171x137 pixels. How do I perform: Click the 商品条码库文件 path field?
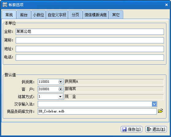coord(97,111)
